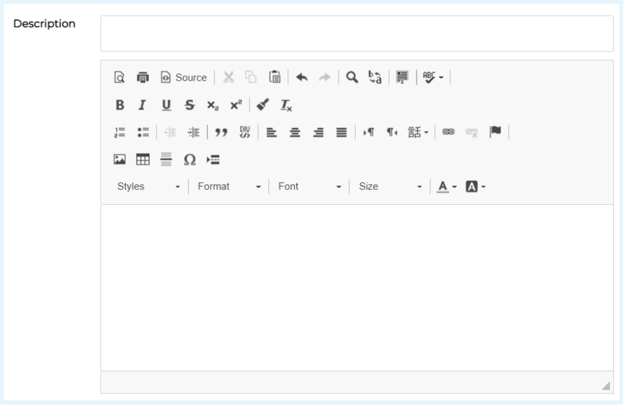Toggle strikethrough formatting
This screenshot has width=624, height=405.
pos(190,105)
